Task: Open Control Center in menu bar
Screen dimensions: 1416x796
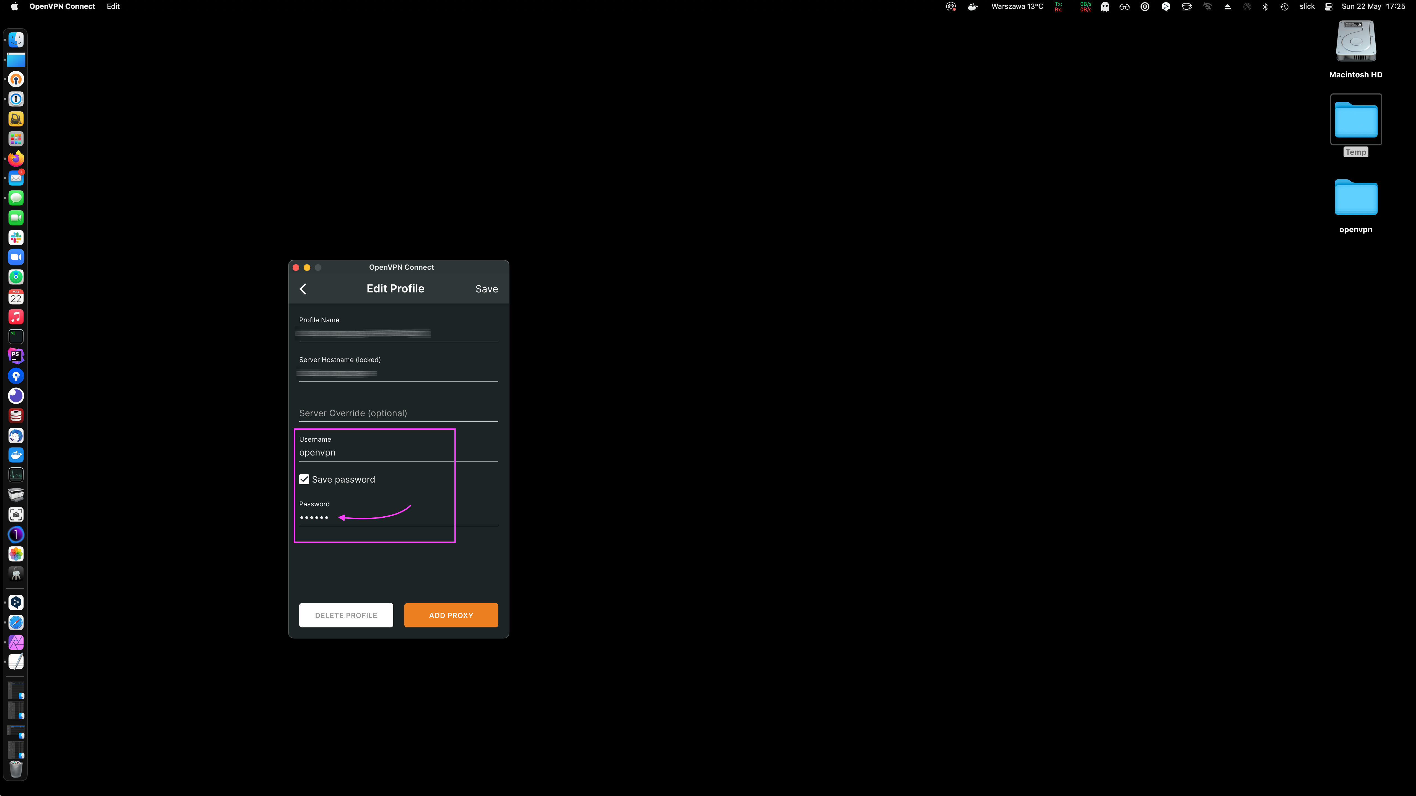Action: click(1329, 7)
